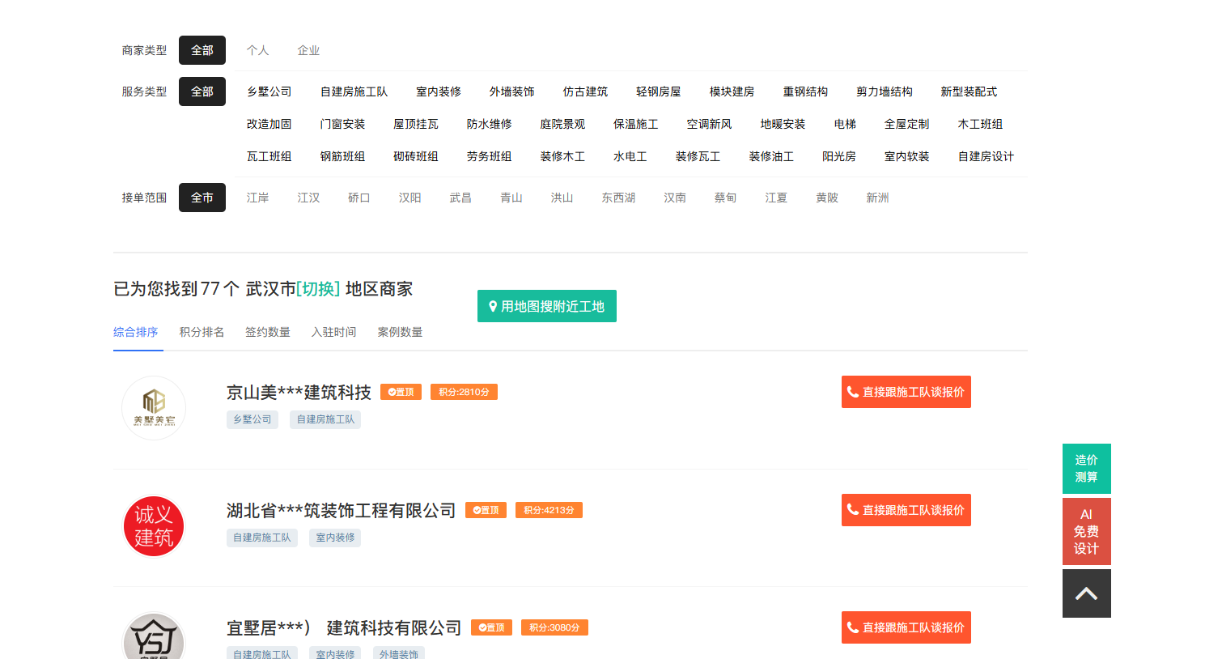The height and width of the screenshot is (659, 1205).
Task: Limit order area to 洪山
Action: 562,198
